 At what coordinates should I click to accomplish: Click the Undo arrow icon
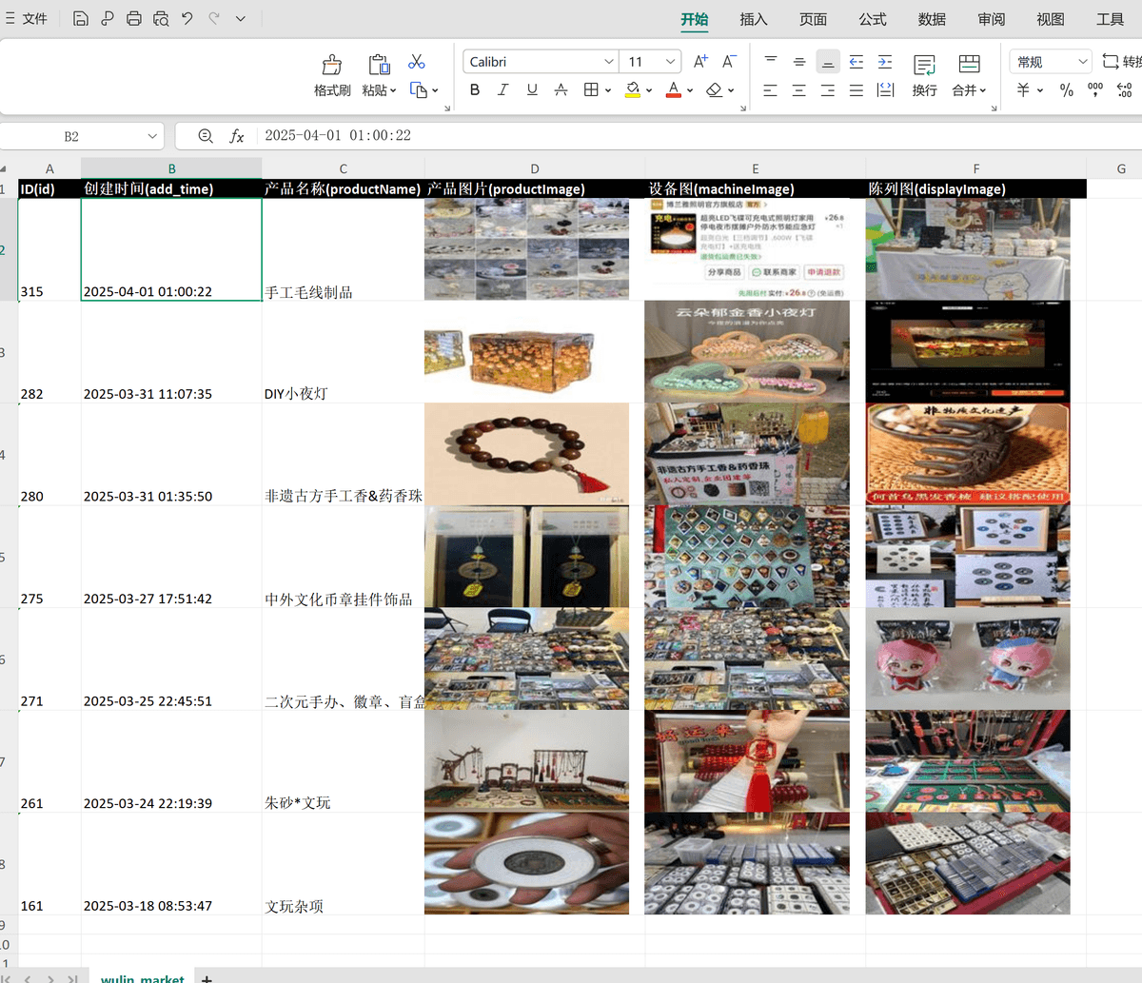[187, 18]
